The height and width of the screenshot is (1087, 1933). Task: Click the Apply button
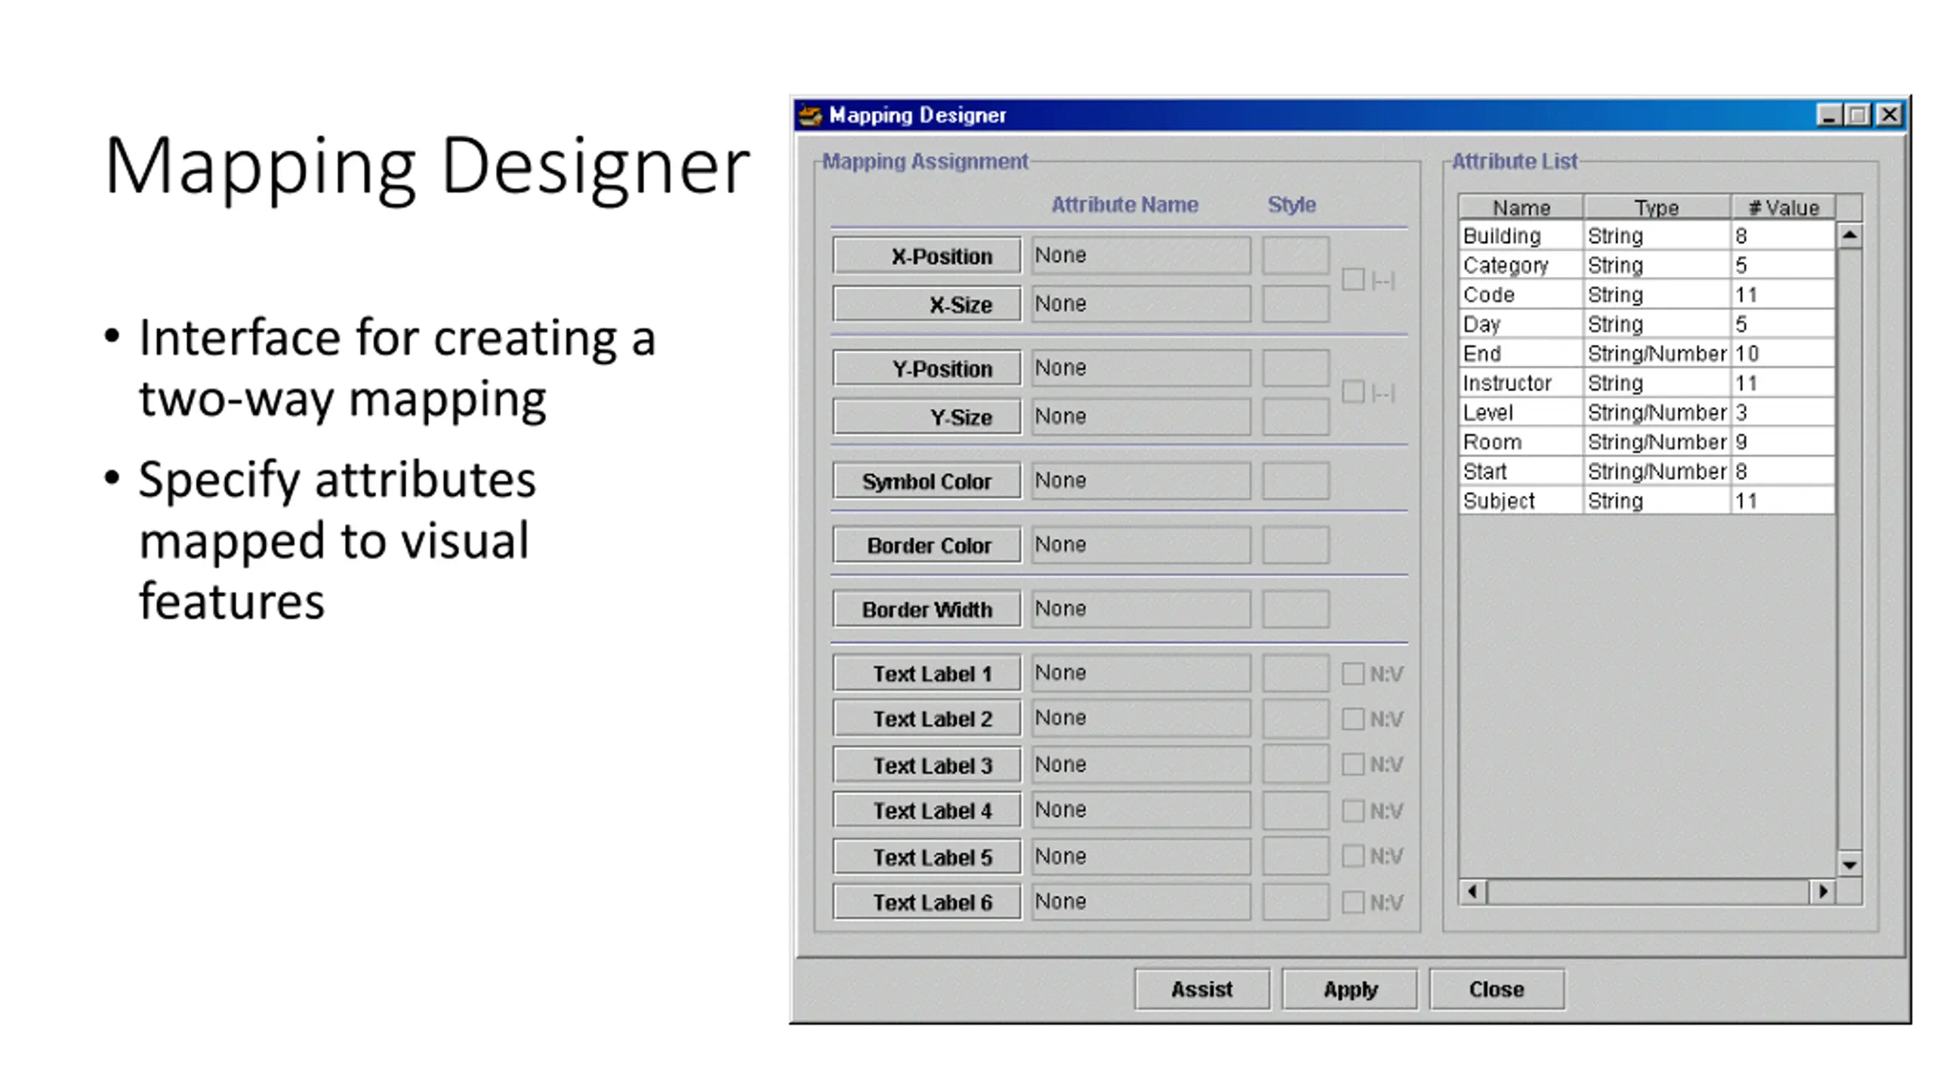click(1349, 989)
